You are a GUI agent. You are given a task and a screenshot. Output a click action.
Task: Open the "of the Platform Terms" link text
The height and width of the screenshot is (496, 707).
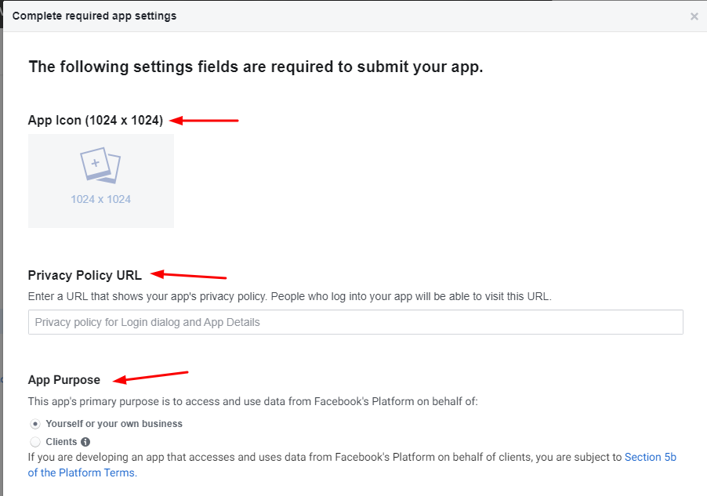pyautogui.click(x=82, y=472)
